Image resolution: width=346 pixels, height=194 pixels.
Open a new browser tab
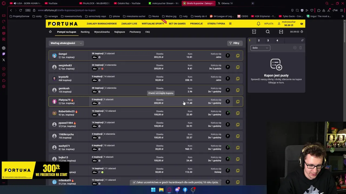pos(253,3)
